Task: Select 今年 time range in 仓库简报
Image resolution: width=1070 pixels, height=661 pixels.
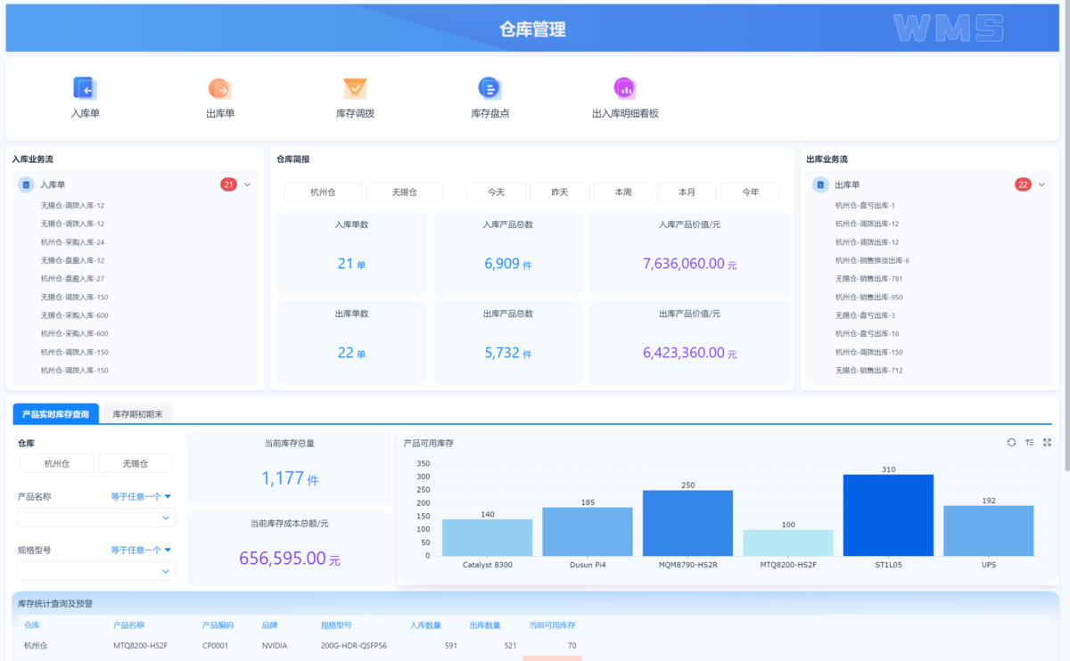Action: (750, 192)
